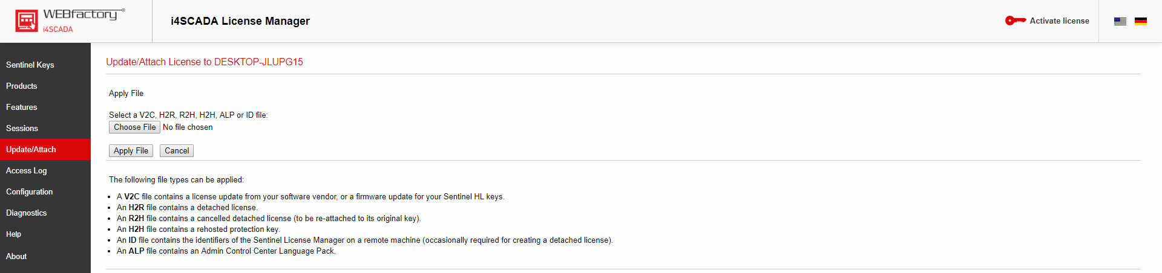
Task: Go to the Diagnostics page
Action: [x=27, y=213]
